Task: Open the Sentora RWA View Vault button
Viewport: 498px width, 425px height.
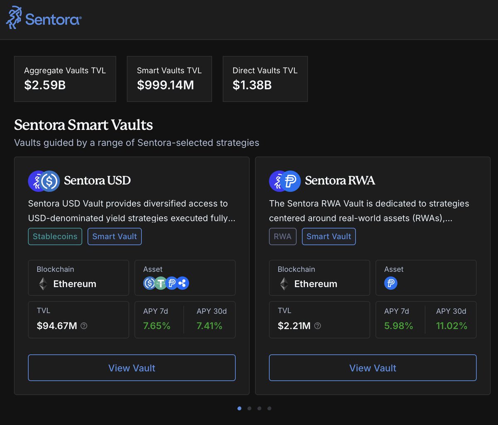Action: [373, 368]
